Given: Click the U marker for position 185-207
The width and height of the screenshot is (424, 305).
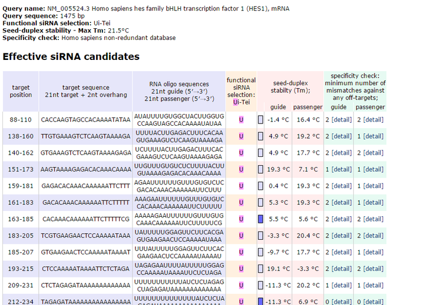Looking at the screenshot, I should point(241,252).
